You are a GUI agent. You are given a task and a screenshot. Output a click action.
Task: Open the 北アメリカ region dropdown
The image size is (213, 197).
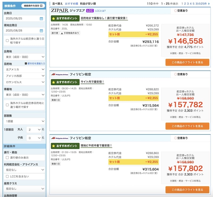[x=24, y=69]
